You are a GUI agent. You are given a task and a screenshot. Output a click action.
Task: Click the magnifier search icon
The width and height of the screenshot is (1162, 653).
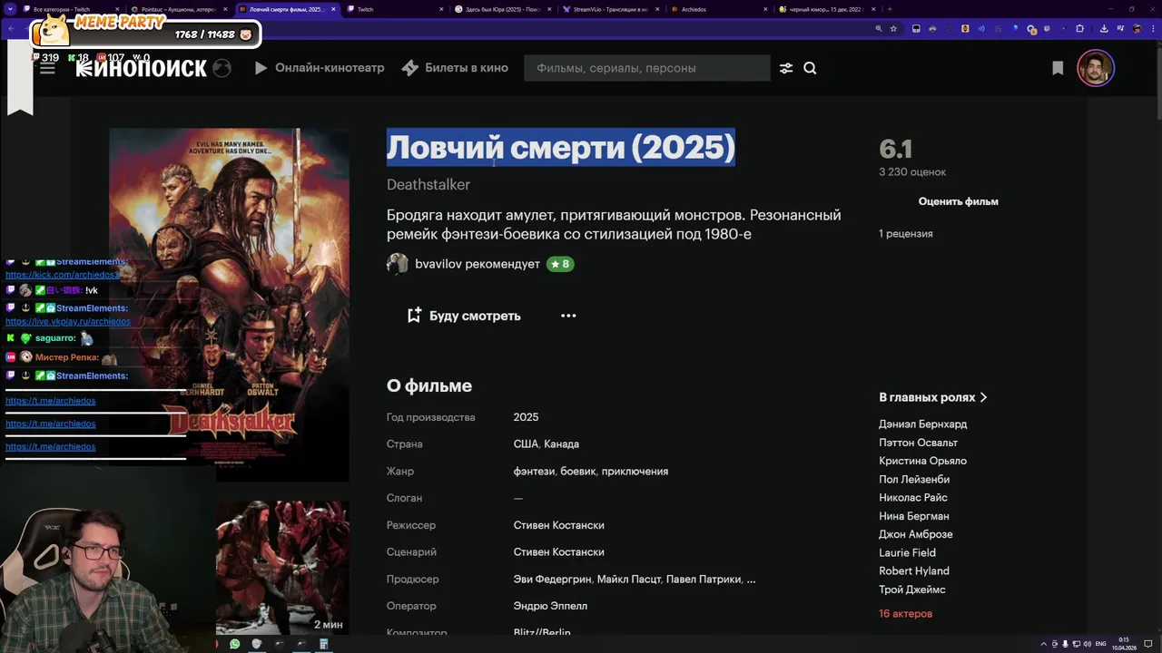[810, 68]
